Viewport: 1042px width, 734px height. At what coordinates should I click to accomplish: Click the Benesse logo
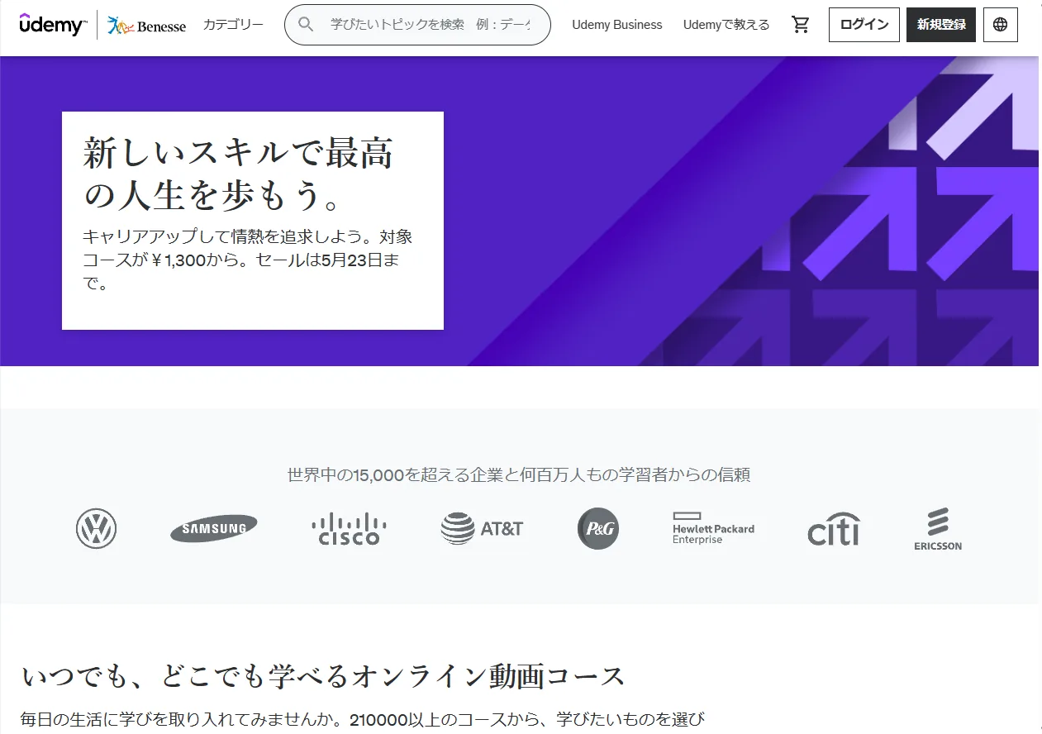click(x=146, y=26)
